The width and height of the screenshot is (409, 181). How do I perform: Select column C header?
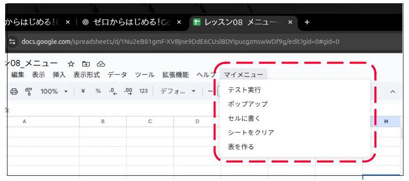point(150,122)
